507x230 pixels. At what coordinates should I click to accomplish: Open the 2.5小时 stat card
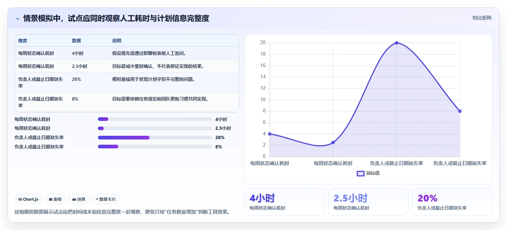(x=368, y=202)
